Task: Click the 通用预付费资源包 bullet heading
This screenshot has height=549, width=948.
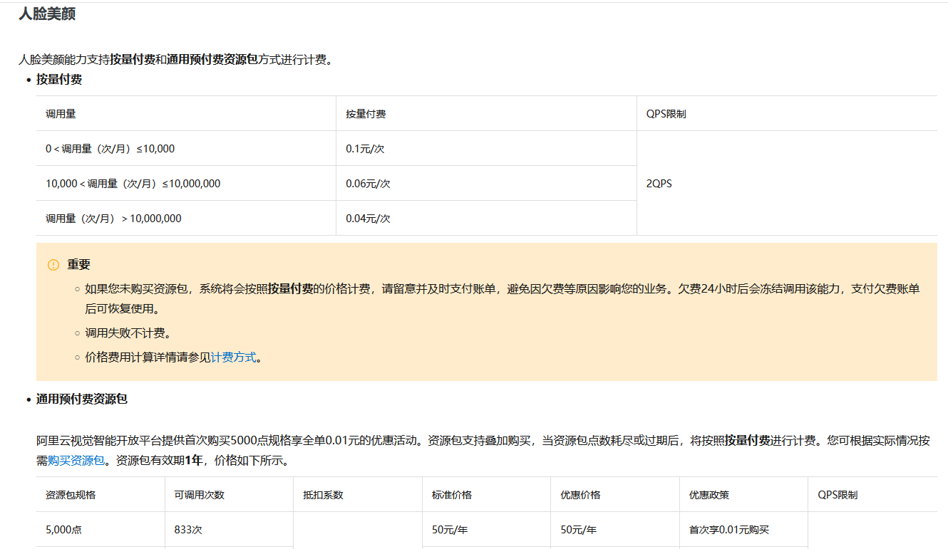Action: (x=82, y=399)
